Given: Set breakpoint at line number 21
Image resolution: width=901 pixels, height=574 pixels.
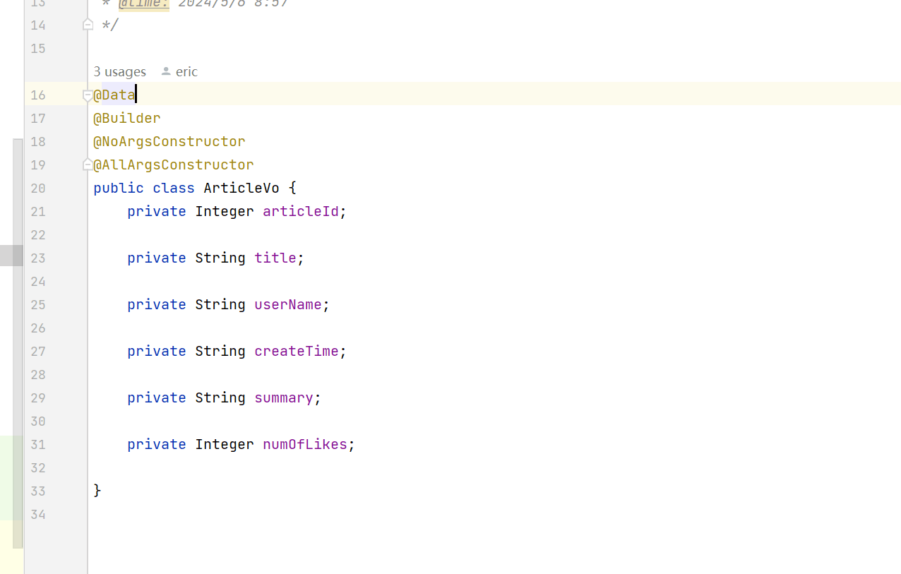Looking at the screenshot, I should pyautogui.click(x=37, y=211).
